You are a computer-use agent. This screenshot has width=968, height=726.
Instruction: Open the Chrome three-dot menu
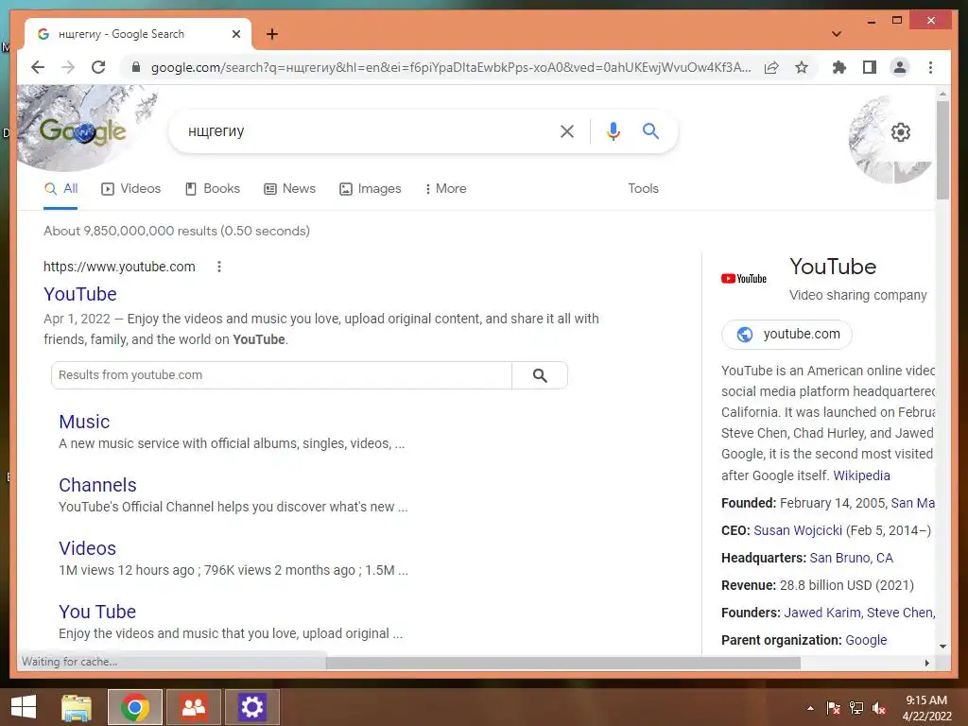(930, 67)
